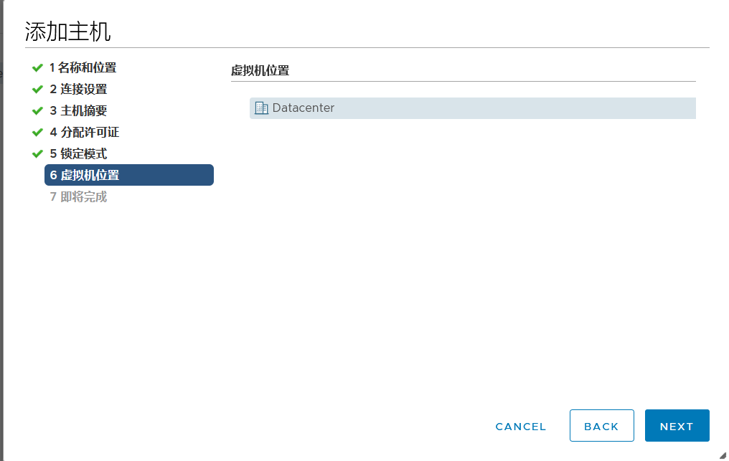Viewport: 729px width, 461px height.
Task: Return to step 4 分配许可证
Action: [x=84, y=133]
